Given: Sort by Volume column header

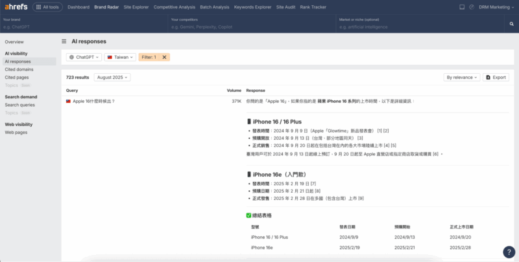Looking at the screenshot, I should (234, 91).
